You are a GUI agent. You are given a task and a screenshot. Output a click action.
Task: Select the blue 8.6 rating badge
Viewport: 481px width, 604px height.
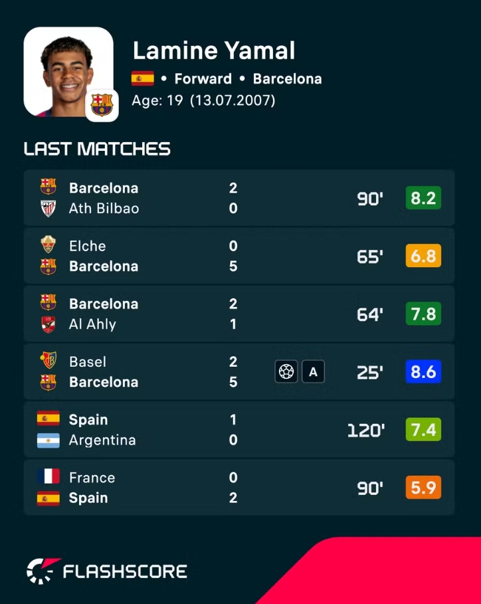point(423,371)
